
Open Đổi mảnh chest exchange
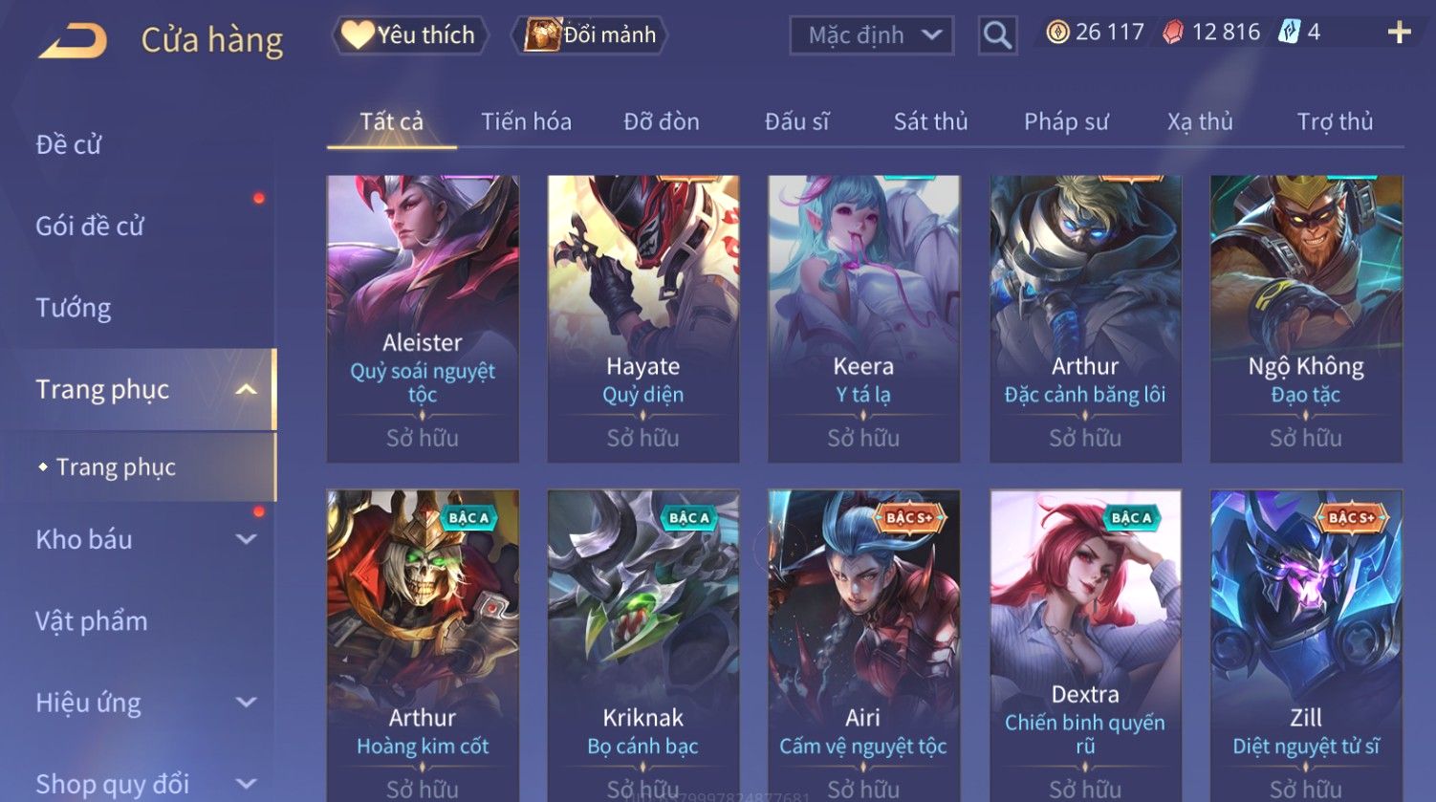pos(590,35)
